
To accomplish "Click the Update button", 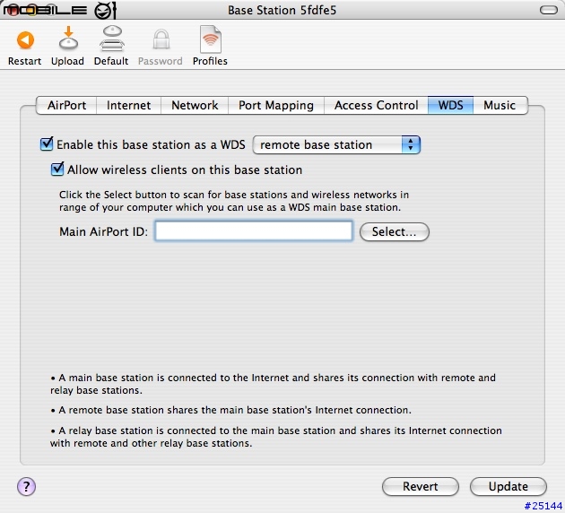I will pyautogui.click(x=508, y=486).
